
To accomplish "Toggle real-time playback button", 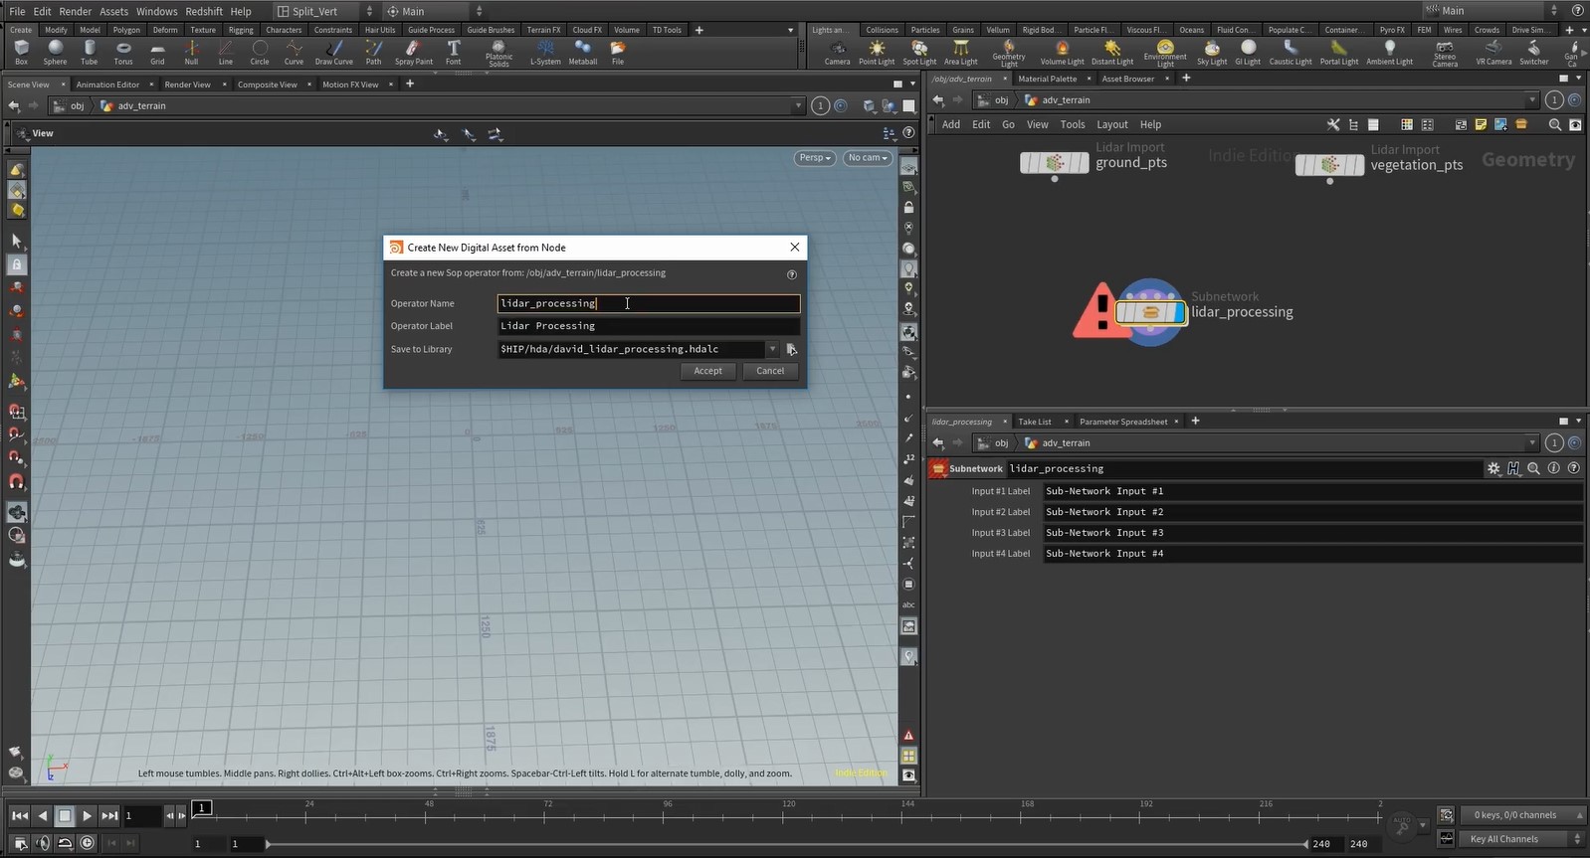I will [87, 843].
